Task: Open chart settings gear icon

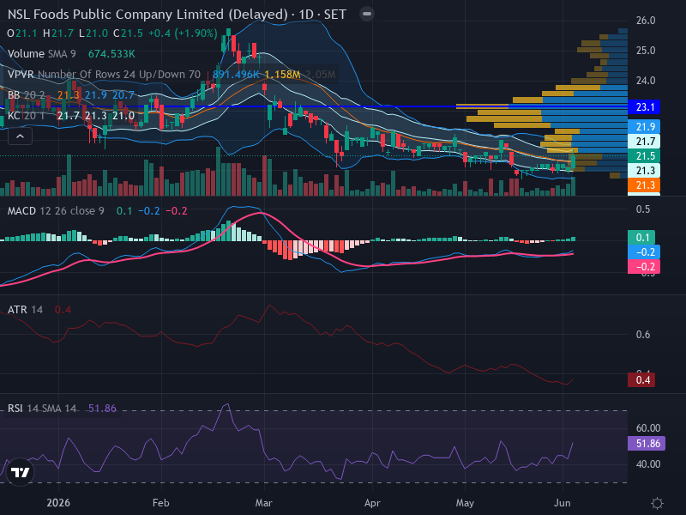Action: [657, 503]
